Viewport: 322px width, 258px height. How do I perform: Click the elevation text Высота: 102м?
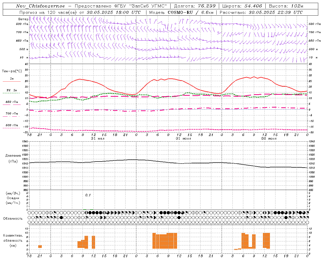pos(286,6)
